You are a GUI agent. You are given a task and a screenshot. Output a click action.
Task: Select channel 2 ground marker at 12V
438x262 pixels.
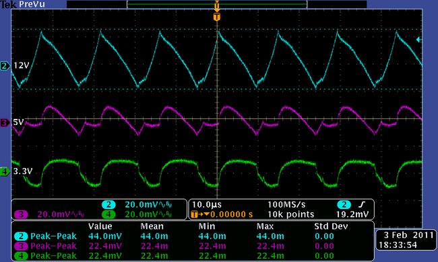click(5, 66)
